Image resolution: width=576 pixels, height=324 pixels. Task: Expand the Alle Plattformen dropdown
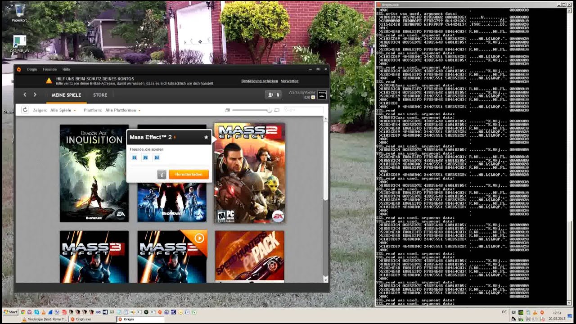(123, 110)
